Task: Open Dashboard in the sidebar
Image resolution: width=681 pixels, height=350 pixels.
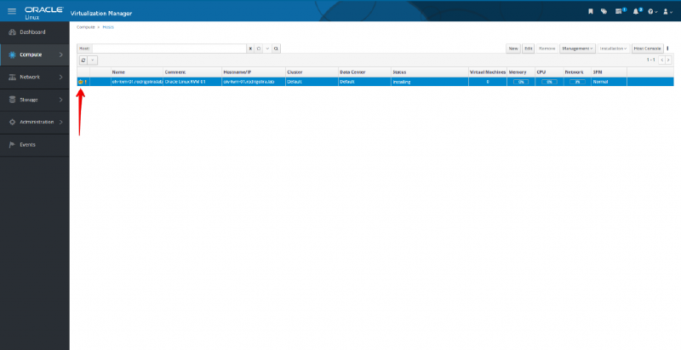Action: pyautogui.click(x=32, y=32)
